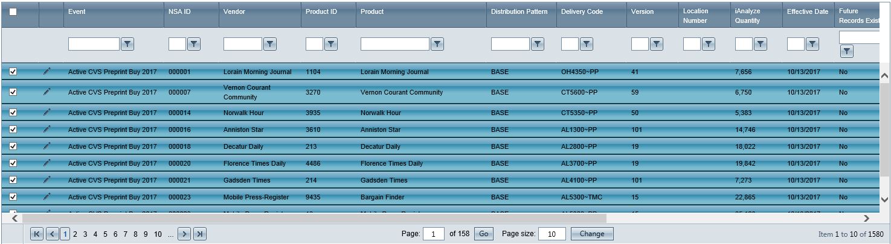The height and width of the screenshot is (244, 891).
Task: Go to the next page of results
Action: click(184, 234)
